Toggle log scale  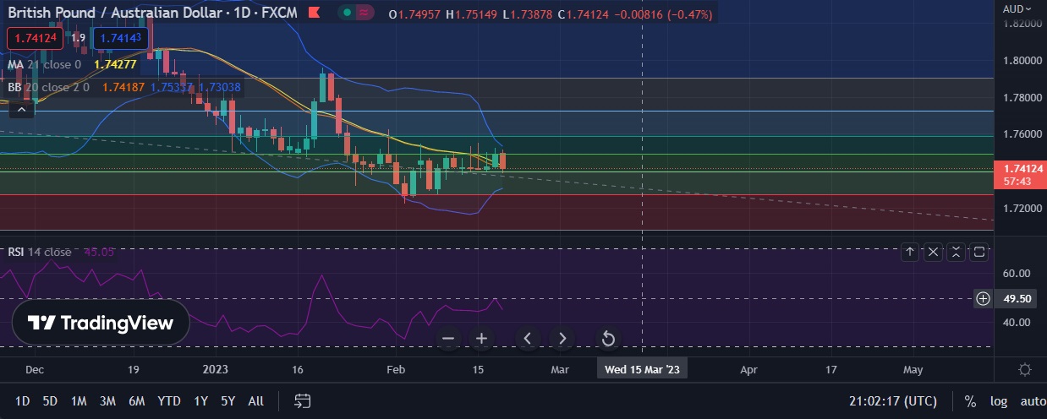[x=999, y=401]
